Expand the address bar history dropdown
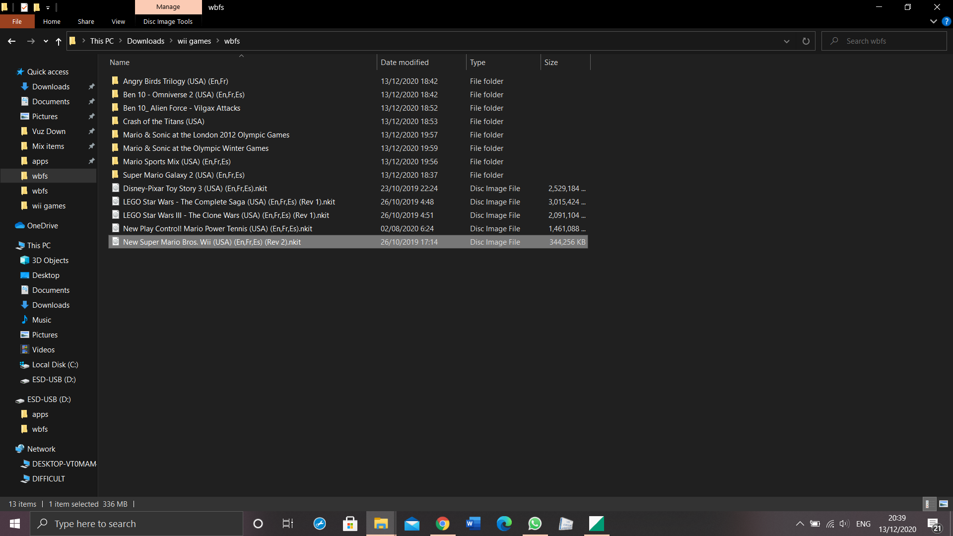 pos(786,41)
